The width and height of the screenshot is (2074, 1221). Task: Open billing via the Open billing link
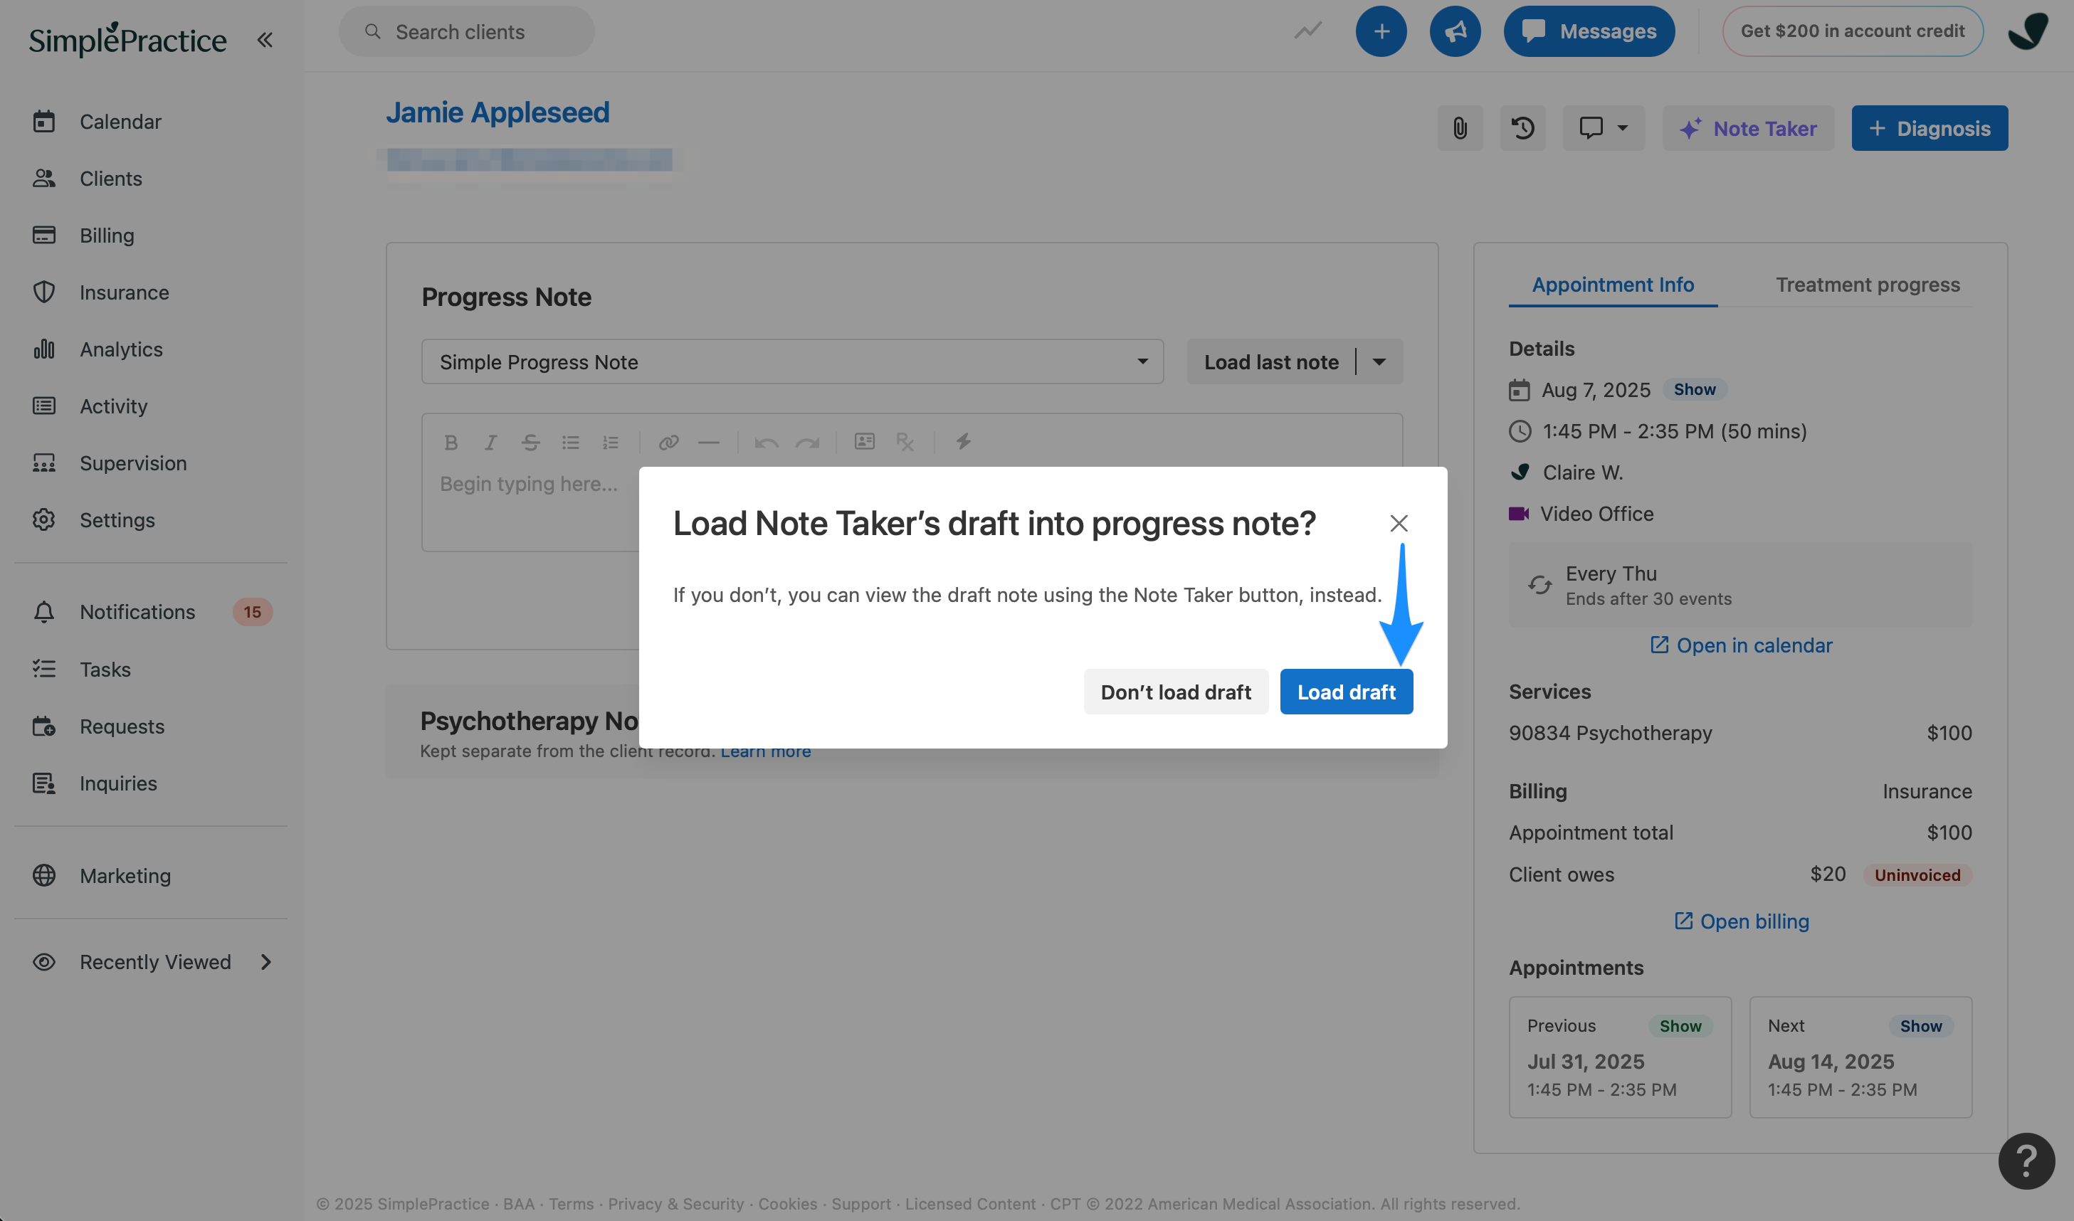coord(1740,921)
